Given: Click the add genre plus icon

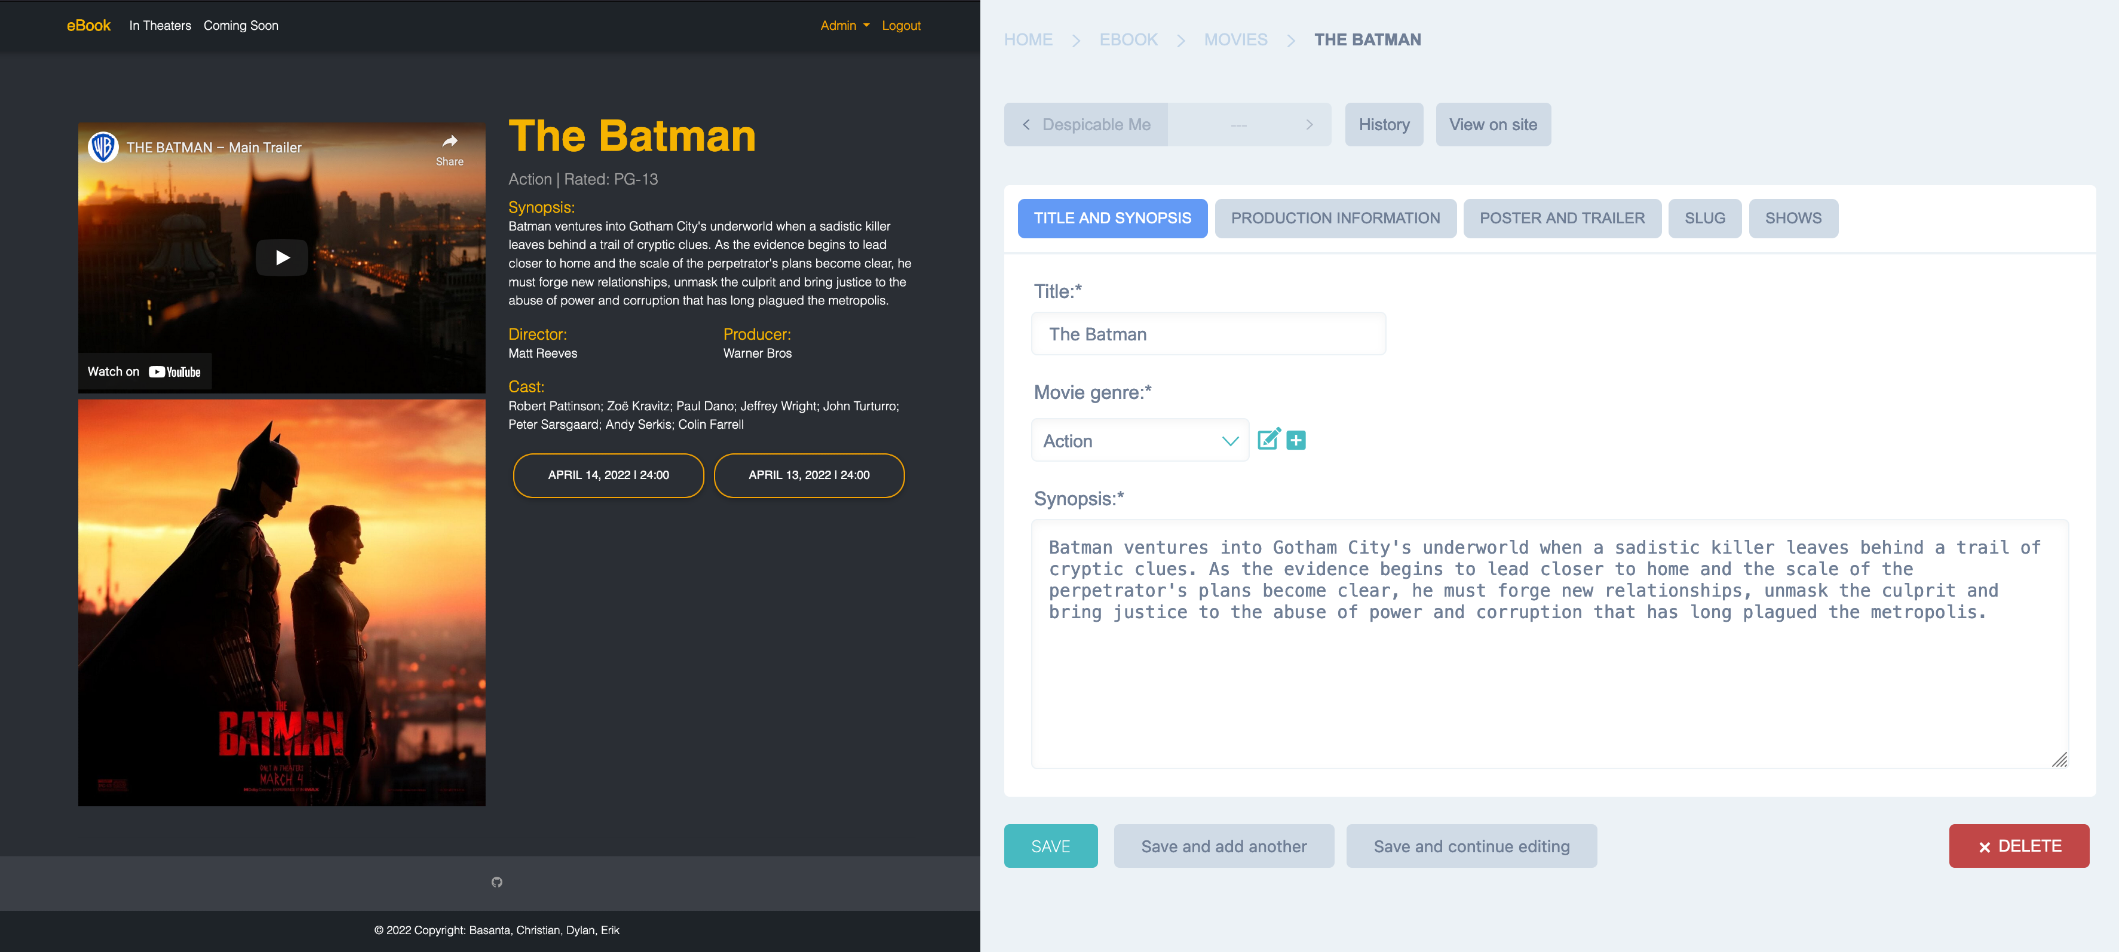Looking at the screenshot, I should coord(1296,441).
